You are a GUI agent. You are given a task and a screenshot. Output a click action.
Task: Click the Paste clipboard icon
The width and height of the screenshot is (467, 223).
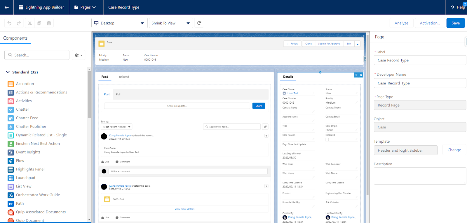pyautogui.click(x=49, y=23)
